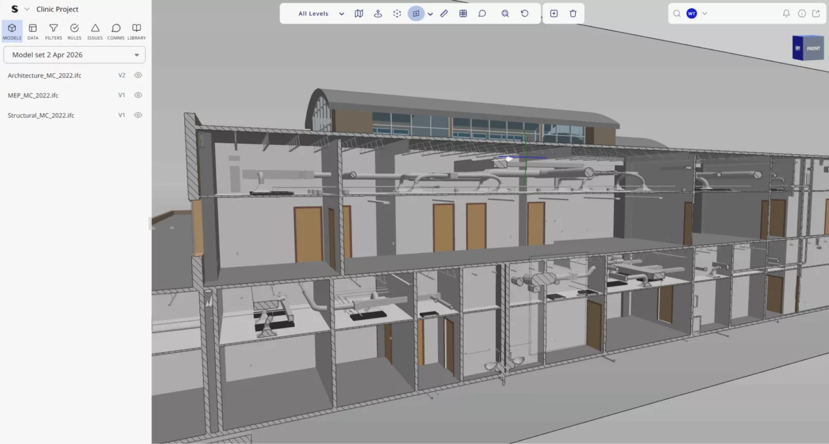Click the V1 version label for Structural_MC_2022
Viewport: 829px width, 444px height.
[122, 115]
